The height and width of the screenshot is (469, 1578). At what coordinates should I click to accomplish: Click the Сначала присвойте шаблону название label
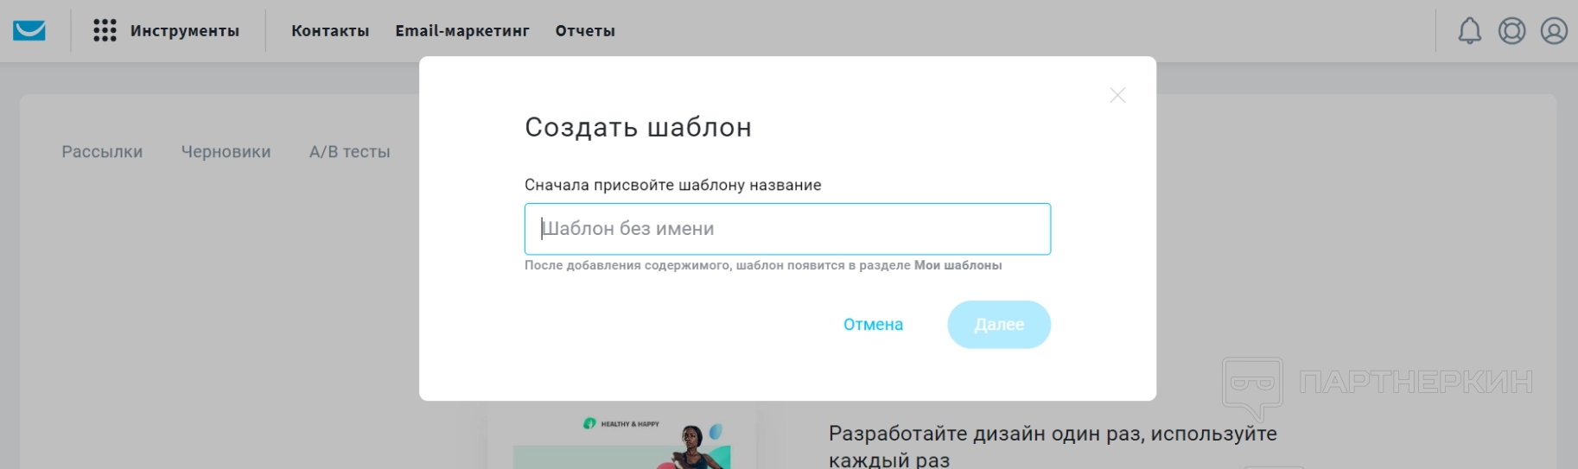pos(672,185)
